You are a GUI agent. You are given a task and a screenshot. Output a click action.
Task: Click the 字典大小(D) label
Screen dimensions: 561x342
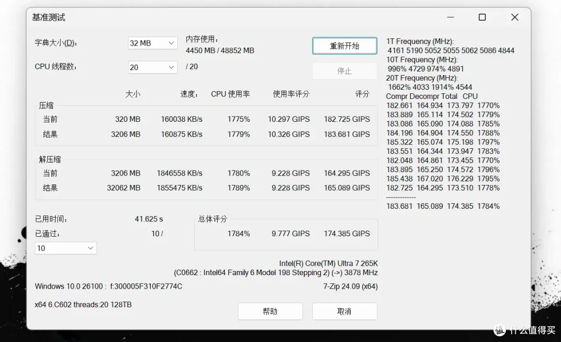(x=56, y=43)
